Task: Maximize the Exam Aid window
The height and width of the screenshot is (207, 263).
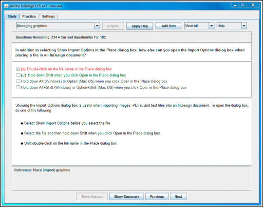Action: (x=243, y=5)
